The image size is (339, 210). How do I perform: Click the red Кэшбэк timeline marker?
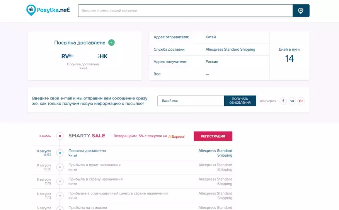[x=60, y=136]
